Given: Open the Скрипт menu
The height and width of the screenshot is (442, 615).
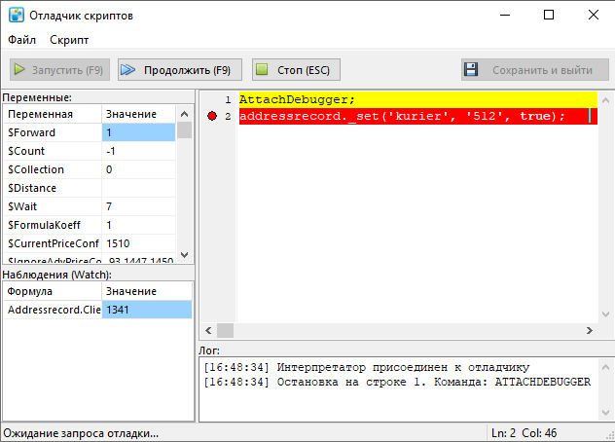Looking at the screenshot, I should coord(69,40).
